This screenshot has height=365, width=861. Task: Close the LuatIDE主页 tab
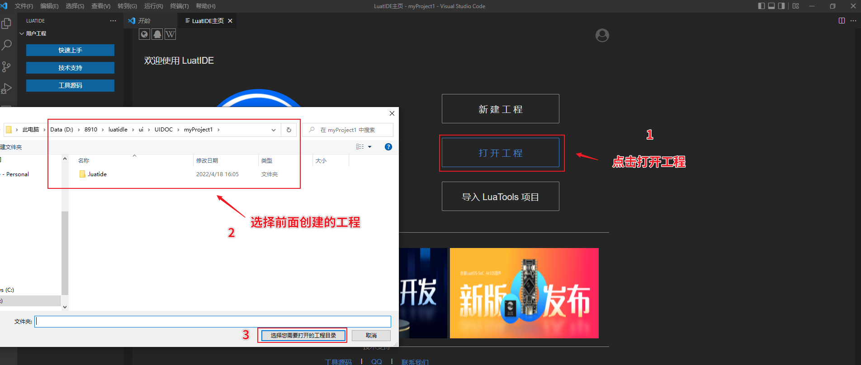[x=230, y=21]
